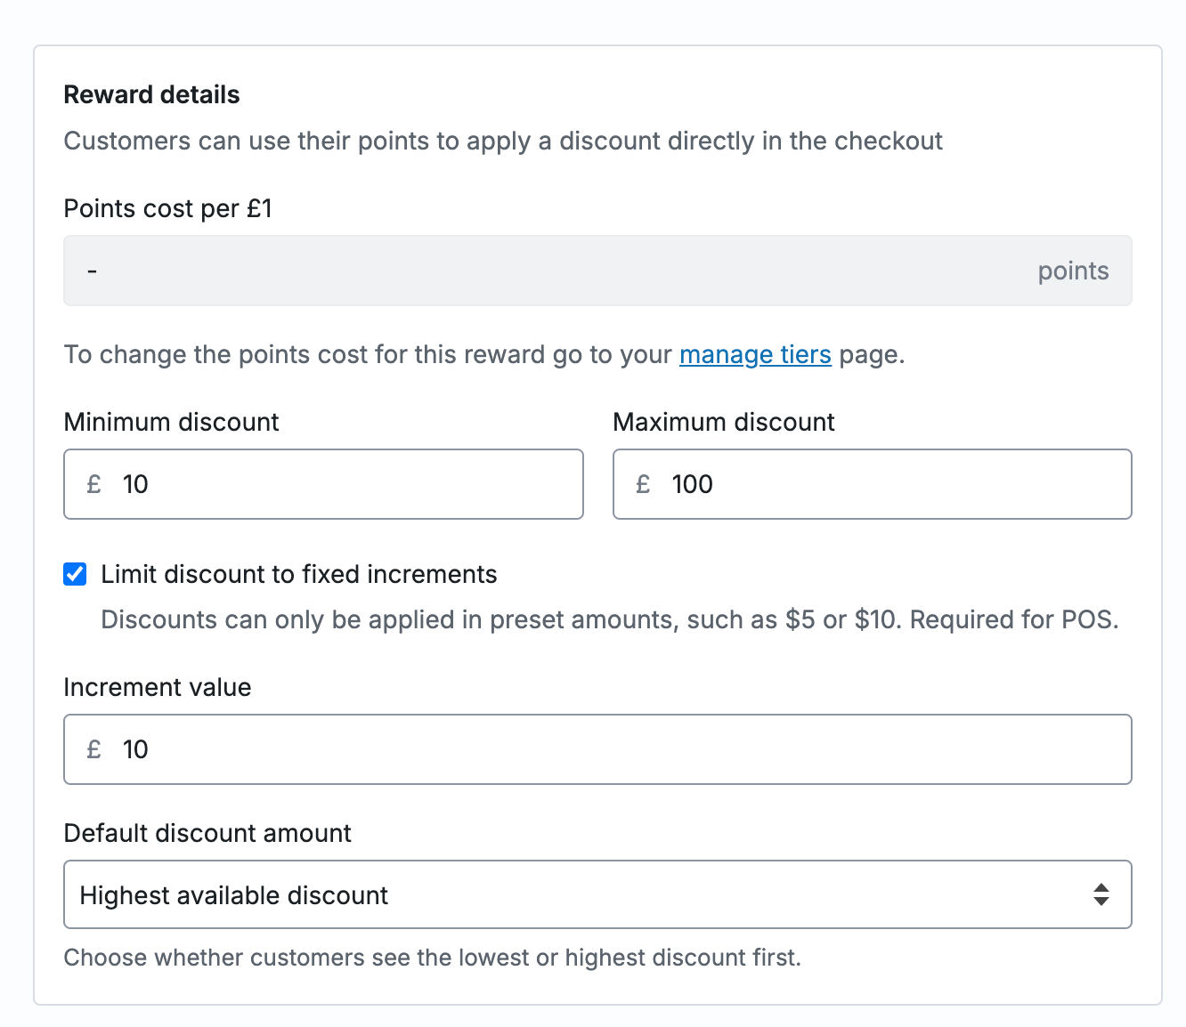Click the pound symbol in Maximum discount
The height and width of the screenshot is (1027, 1186).
(644, 484)
